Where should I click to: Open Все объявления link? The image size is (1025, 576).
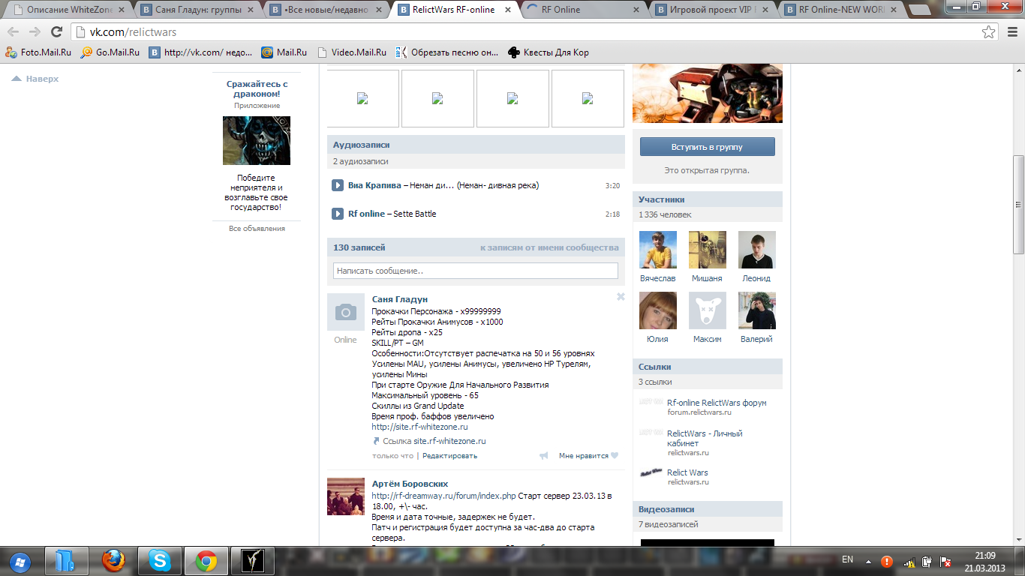[x=257, y=228]
